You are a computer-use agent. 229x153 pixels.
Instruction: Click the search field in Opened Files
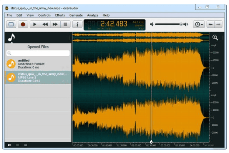(38, 53)
